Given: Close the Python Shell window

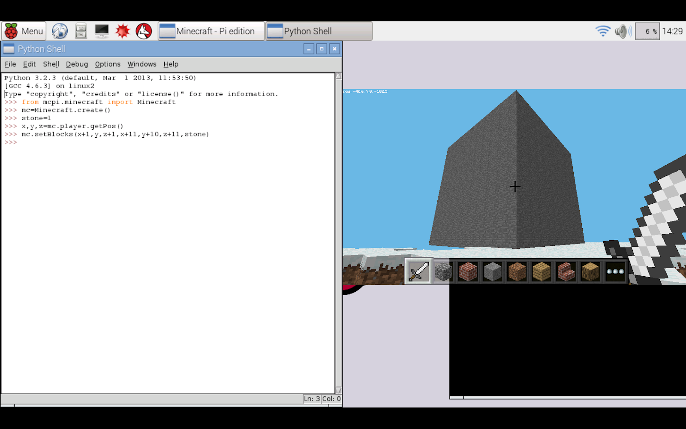Looking at the screenshot, I should [x=334, y=49].
